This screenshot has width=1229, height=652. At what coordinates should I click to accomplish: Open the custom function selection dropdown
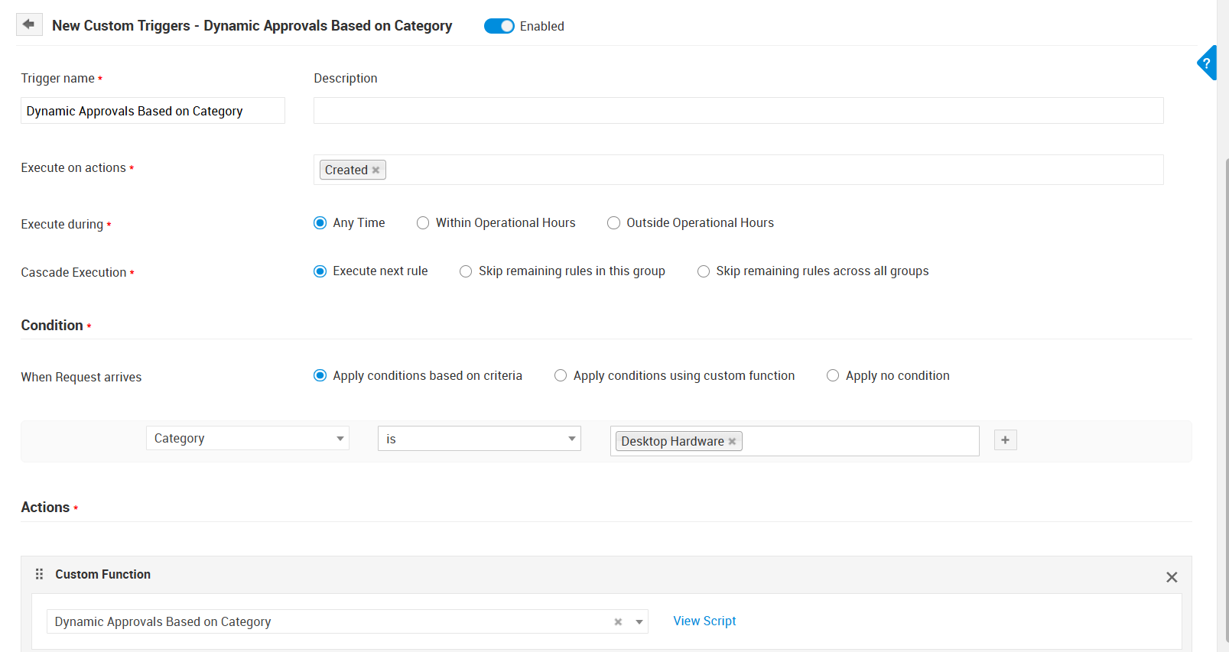[639, 622]
